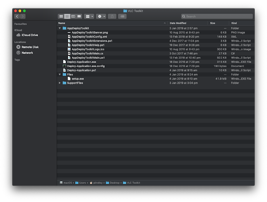Open the group-by arrangement dropdown
The image size is (267, 202).
(89, 16)
